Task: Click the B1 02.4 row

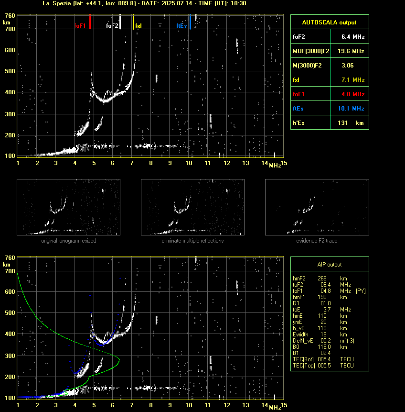Action: pyautogui.click(x=311, y=353)
